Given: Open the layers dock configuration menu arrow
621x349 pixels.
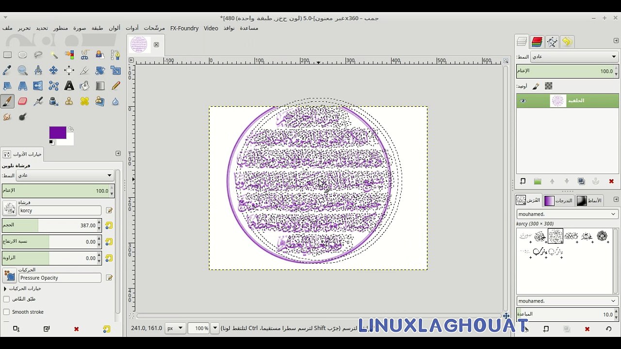Looking at the screenshot, I should (616, 41).
